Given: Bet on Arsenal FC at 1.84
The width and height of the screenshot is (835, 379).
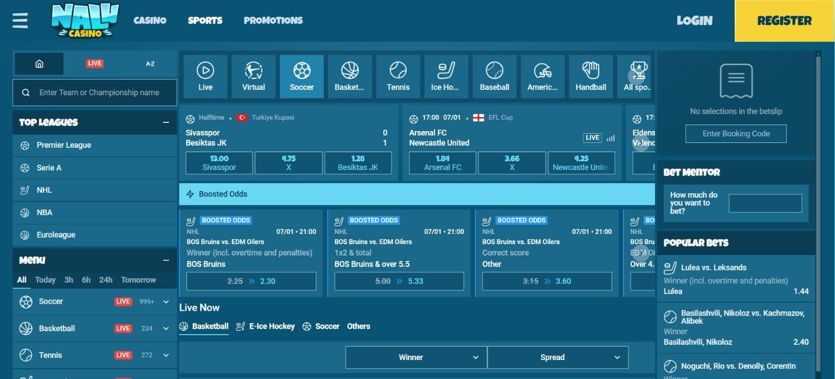Looking at the screenshot, I should coord(442,163).
